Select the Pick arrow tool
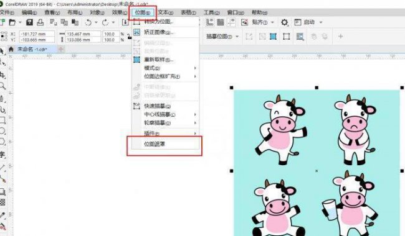 tap(2, 52)
